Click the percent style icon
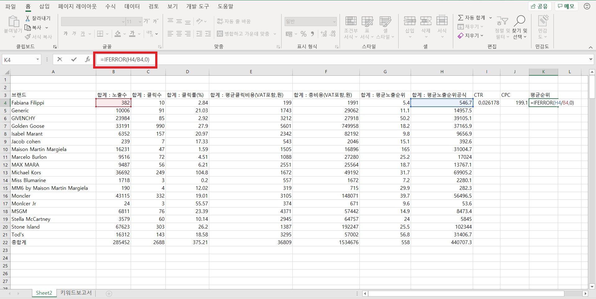 (304, 34)
